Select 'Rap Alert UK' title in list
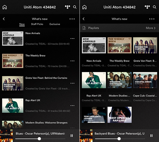The width and height of the screenshot is (159, 142). click(33, 100)
